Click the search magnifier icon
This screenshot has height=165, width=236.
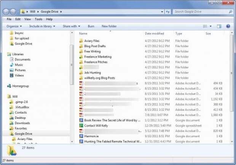click(x=230, y=11)
